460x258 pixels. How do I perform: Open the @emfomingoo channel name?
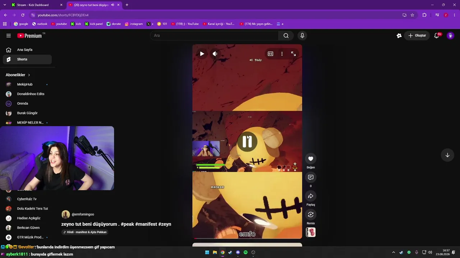(x=83, y=214)
